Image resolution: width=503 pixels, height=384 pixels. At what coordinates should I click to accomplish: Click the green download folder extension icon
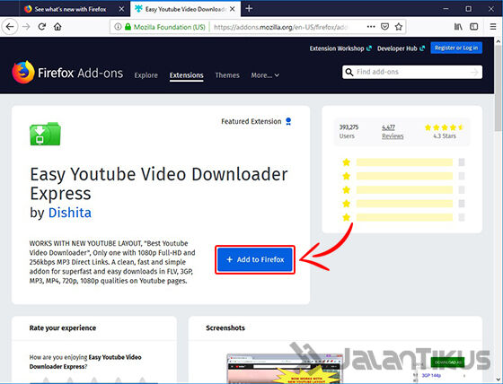click(45, 134)
